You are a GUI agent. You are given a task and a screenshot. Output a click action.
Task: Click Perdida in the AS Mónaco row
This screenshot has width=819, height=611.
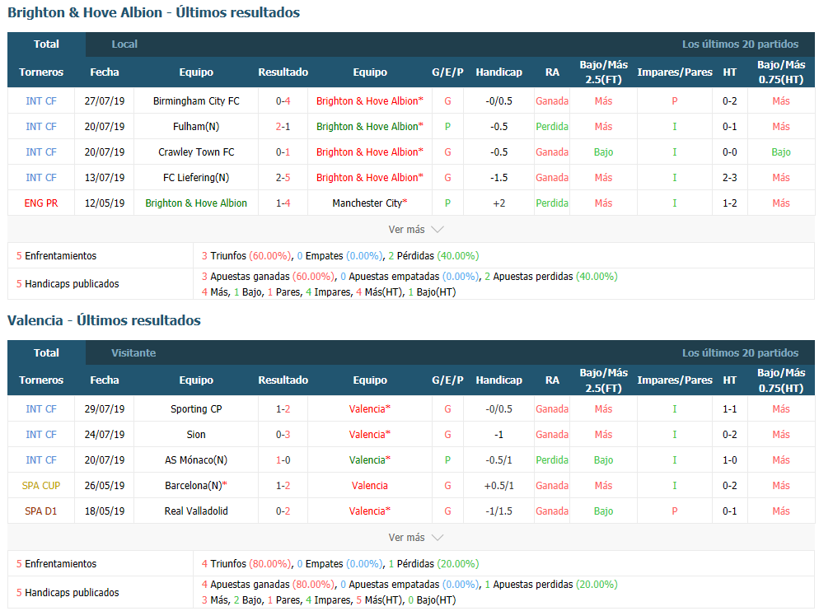(551, 460)
